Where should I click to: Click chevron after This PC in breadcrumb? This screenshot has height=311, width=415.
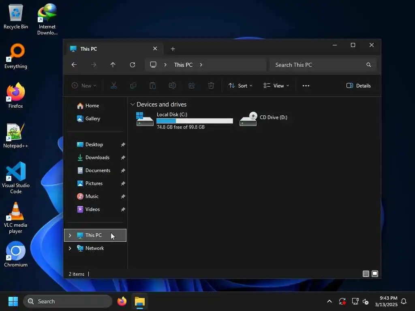click(201, 65)
